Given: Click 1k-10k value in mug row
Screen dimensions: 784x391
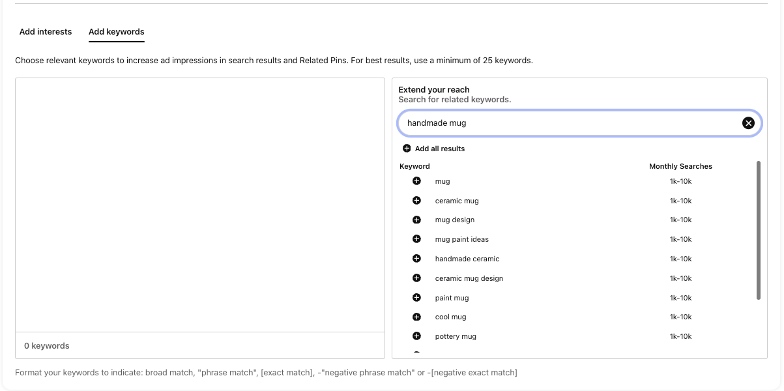Looking at the screenshot, I should coord(680,181).
